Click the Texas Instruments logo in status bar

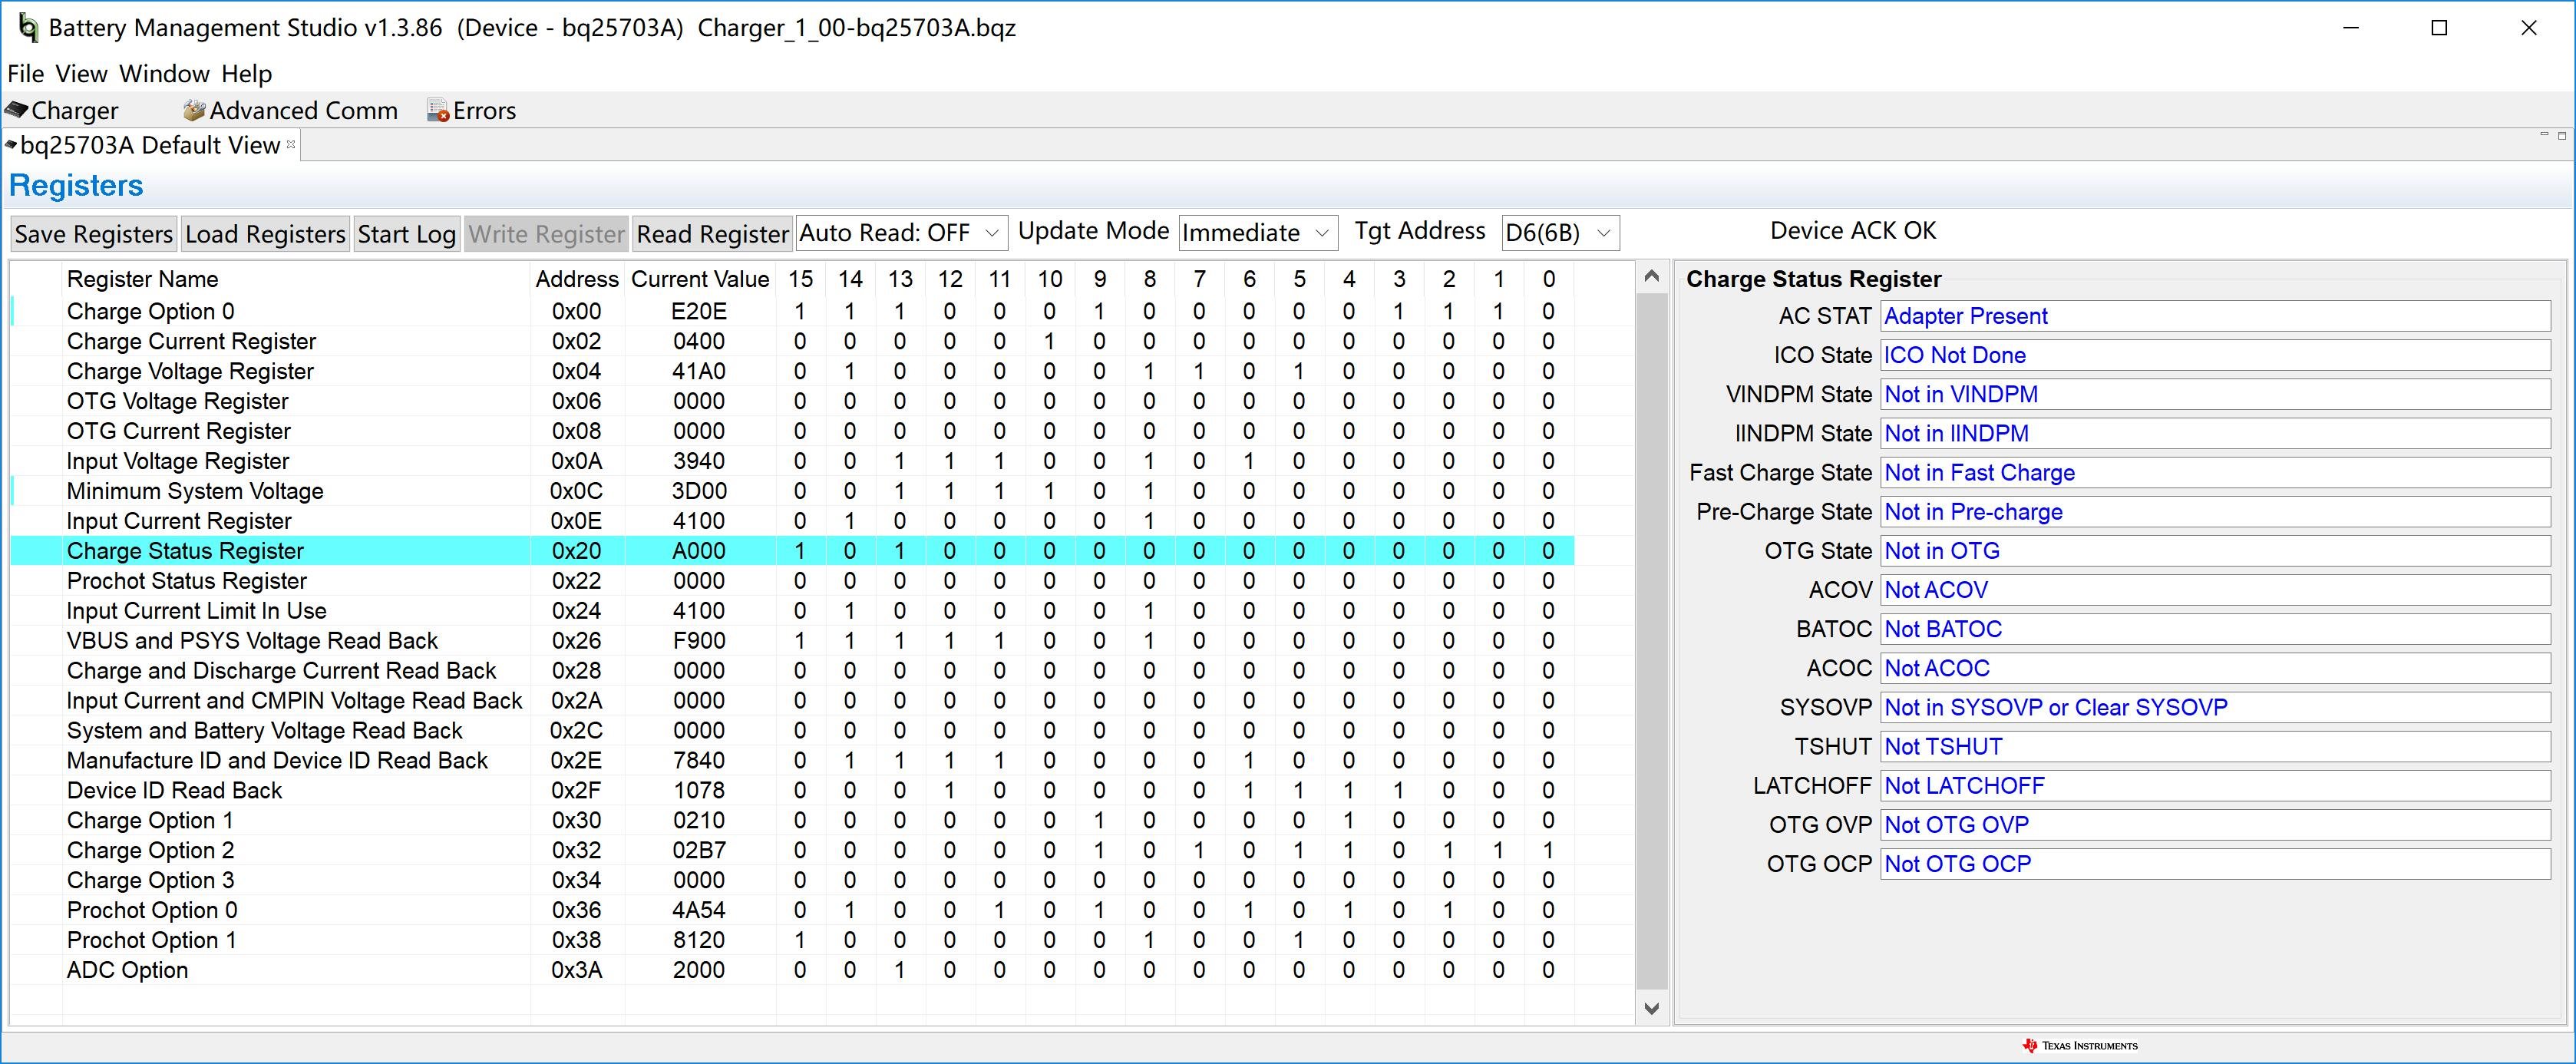point(2079,1046)
